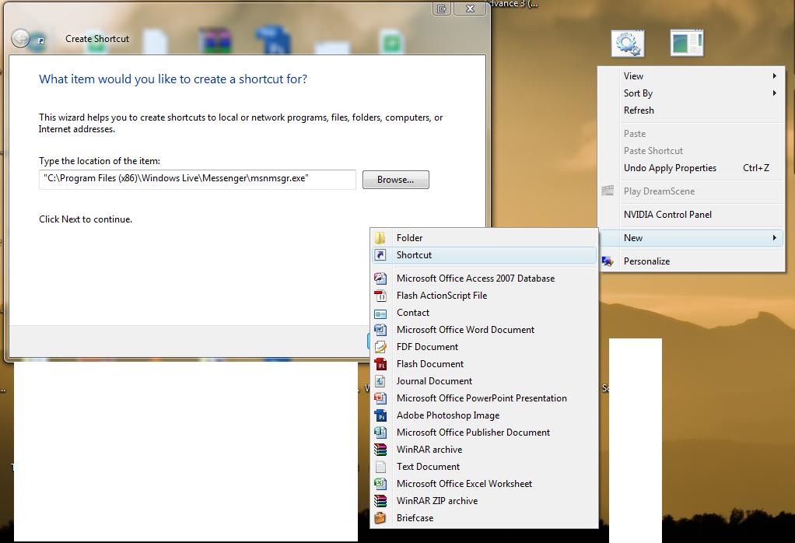Create a Microsoft Office Word Document

[484, 330]
